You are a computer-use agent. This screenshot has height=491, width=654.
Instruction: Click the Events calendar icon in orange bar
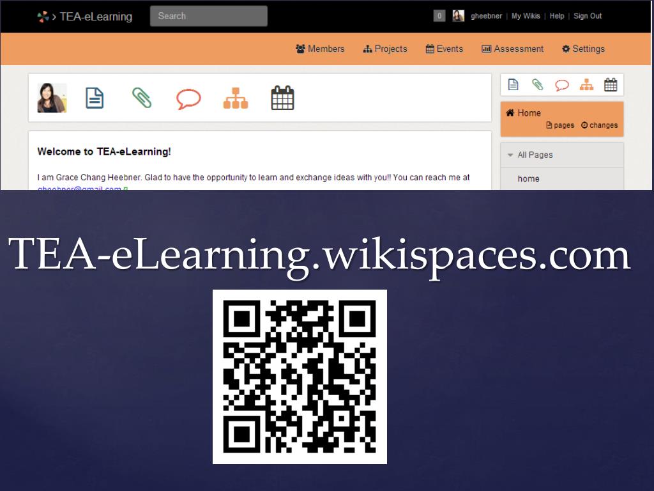430,49
